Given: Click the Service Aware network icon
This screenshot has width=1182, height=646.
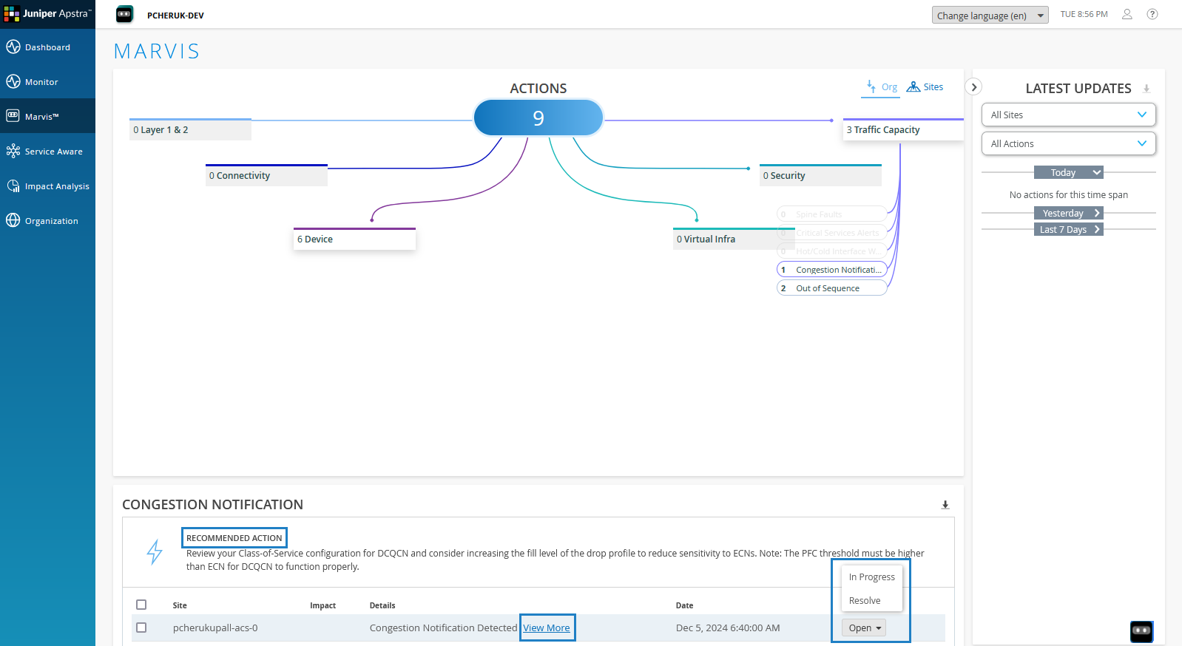Looking at the screenshot, I should tap(13, 152).
